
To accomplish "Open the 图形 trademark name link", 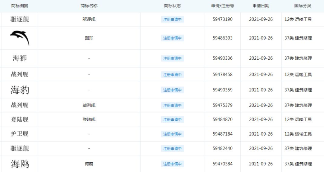I will [89, 38].
